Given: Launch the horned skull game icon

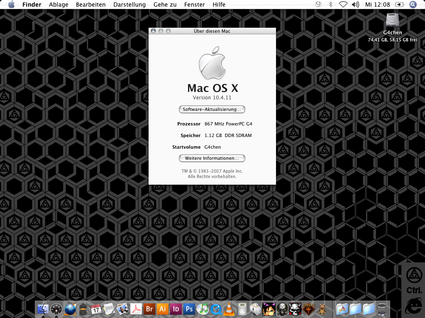Looking at the screenshot, I should tap(295, 309).
